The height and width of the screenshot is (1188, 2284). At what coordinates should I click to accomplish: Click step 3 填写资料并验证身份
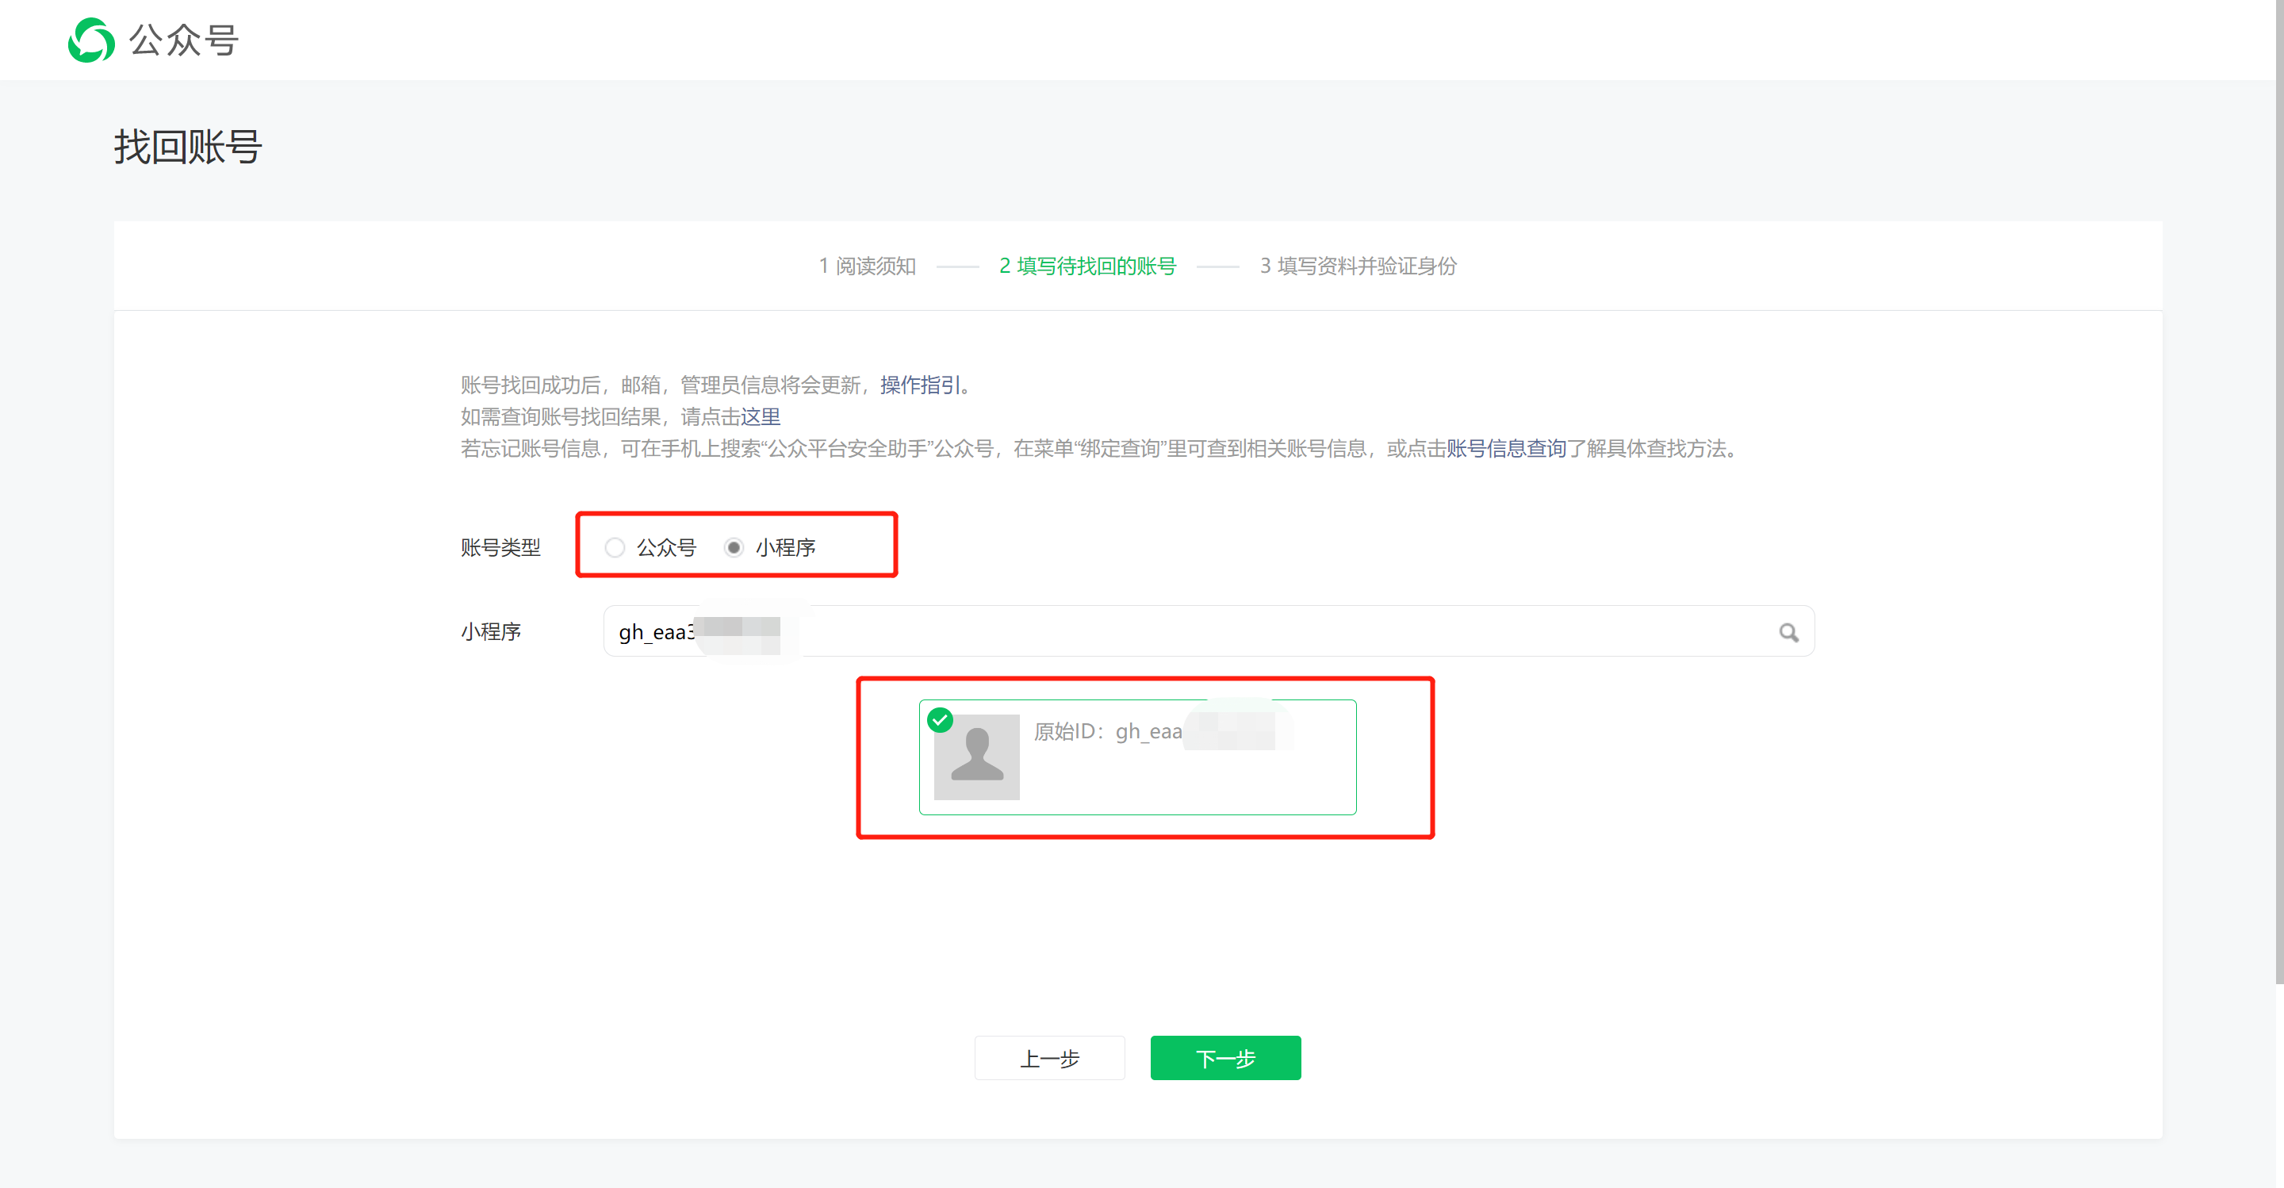[x=1358, y=266]
